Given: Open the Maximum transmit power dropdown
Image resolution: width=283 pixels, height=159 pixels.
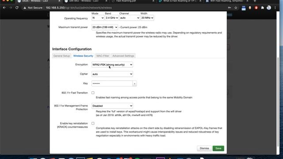Looking at the screenshot, I should [x=105, y=27].
